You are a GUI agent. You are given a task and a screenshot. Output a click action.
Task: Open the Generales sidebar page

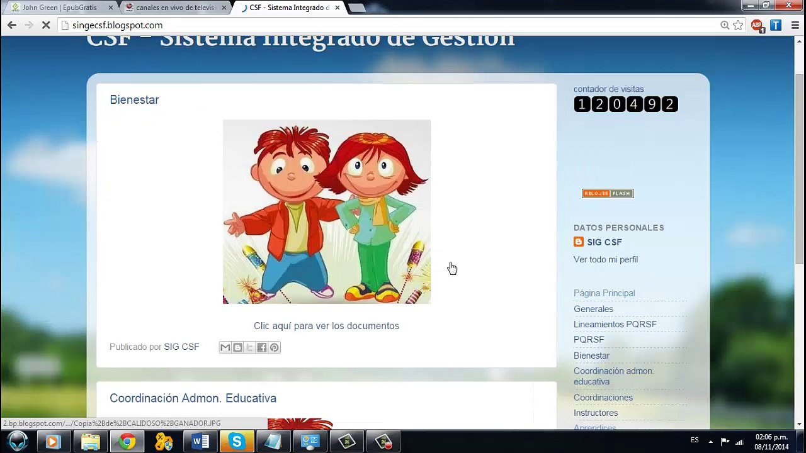[593, 309]
